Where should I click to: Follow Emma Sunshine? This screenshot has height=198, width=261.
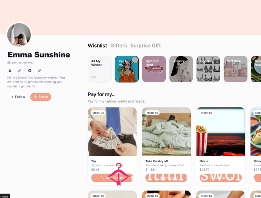18,97
